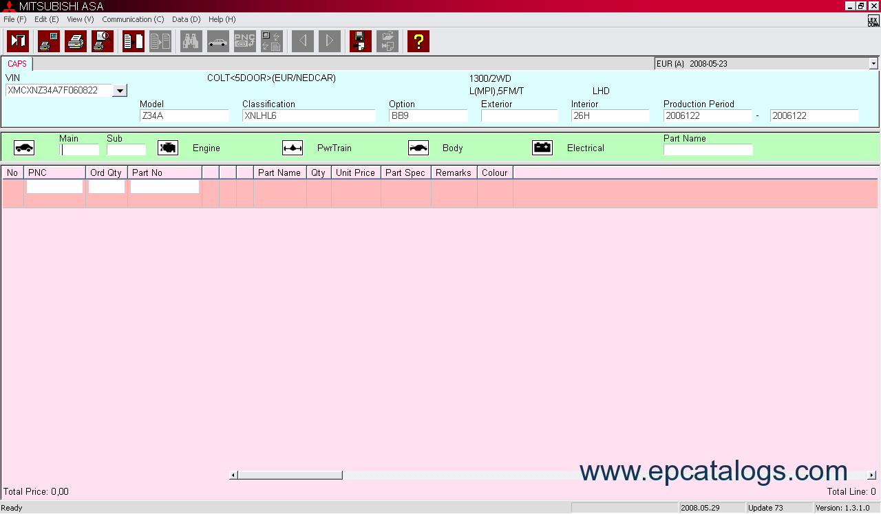
Task: Open print preview with magnifier icon
Action: coord(103,41)
